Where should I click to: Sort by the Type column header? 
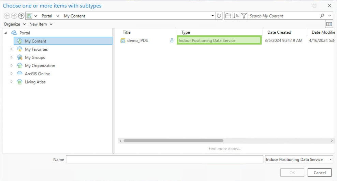point(186,32)
